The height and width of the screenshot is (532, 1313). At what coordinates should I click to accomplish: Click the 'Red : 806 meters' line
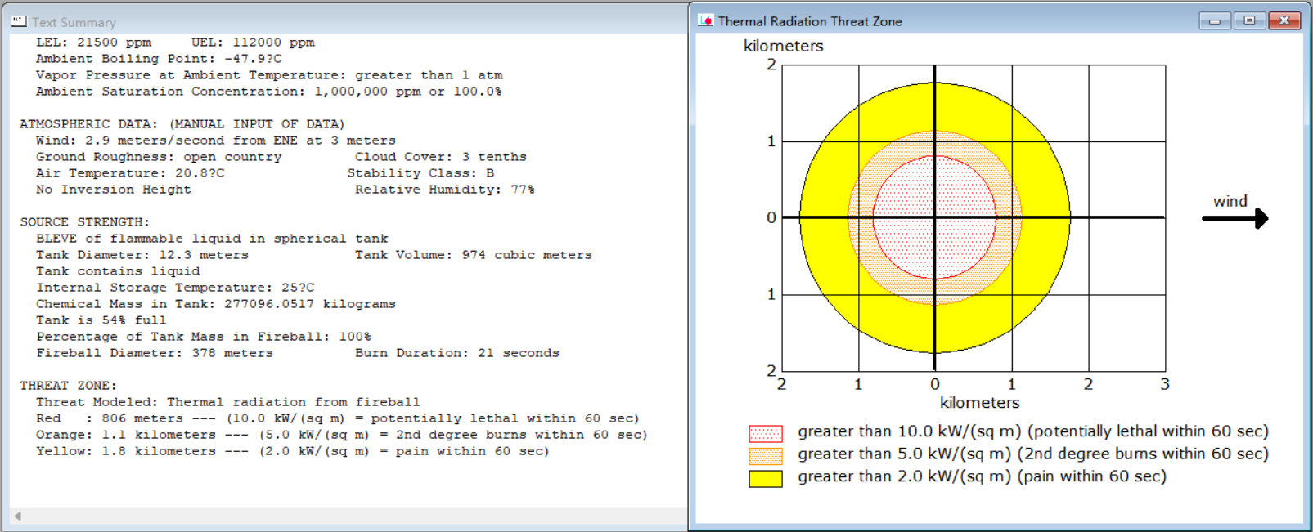338,418
